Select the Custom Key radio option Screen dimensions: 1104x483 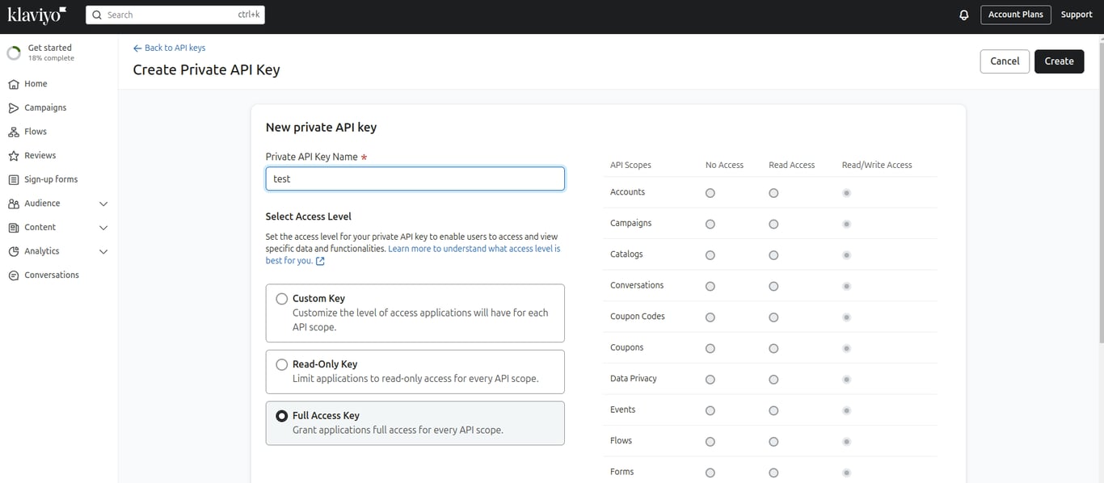[x=282, y=299]
